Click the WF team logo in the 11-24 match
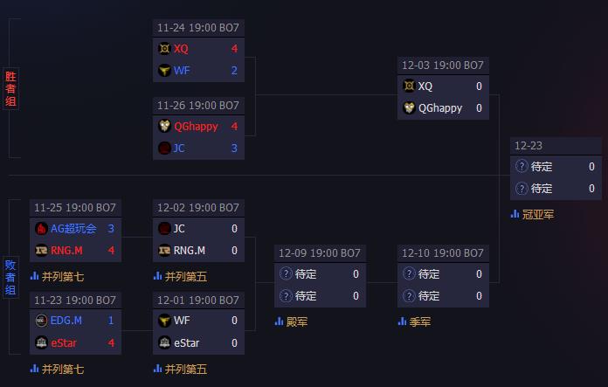 (x=164, y=70)
